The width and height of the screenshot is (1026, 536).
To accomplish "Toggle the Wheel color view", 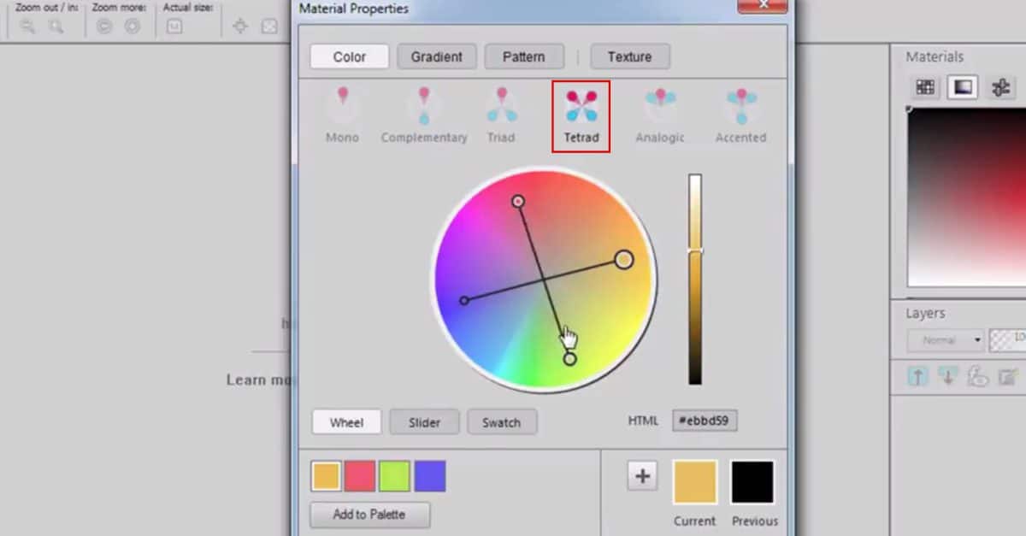I will [x=346, y=421].
